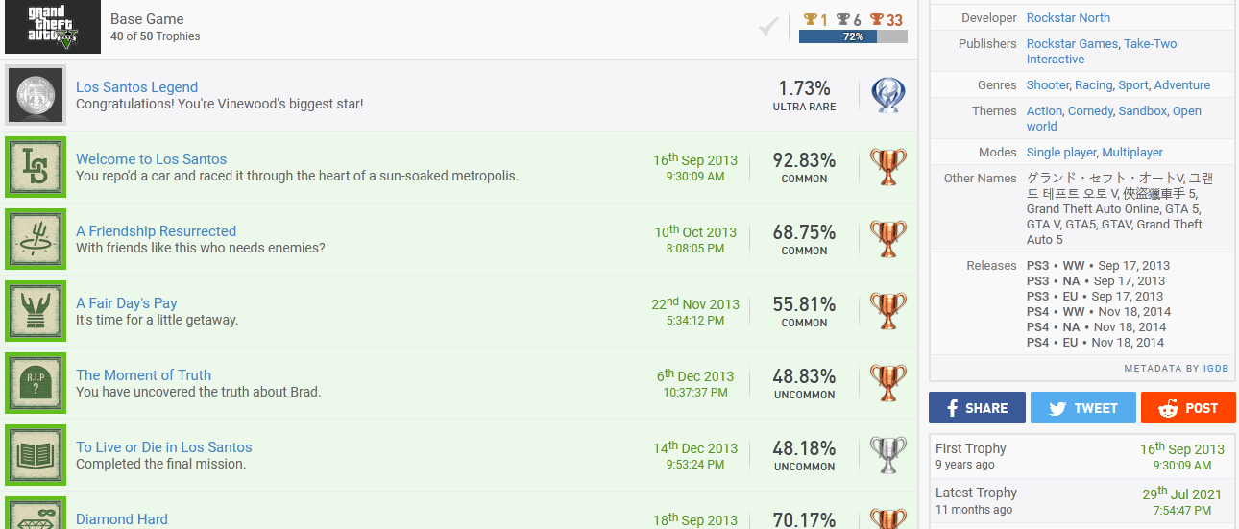Image resolution: width=1239 pixels, height=529 pixels.
Task: Click the Los Santos Legend platinum trophy icon
Action: [x=888, y=95]
